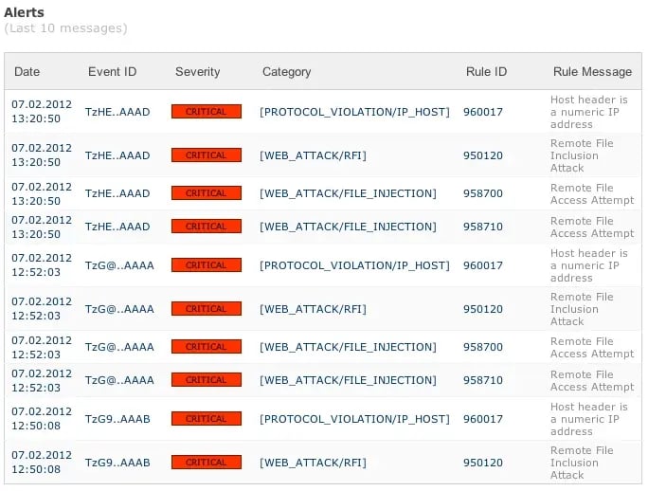Open WEB_ATTACK/RFI category at 12:52:03
The image size is (648, 491).
[313, 309]
